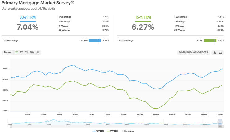Click the 15-Yr 4-Wk avg. 6.14% value
Image resolution: width=230 pixels, height=140 pixels.
221,26
